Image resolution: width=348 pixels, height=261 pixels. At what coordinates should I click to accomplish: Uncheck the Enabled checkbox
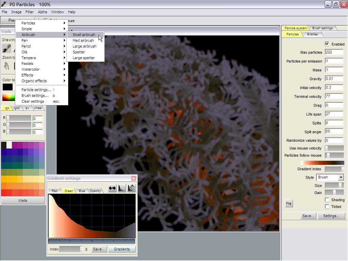pos(327,44)
